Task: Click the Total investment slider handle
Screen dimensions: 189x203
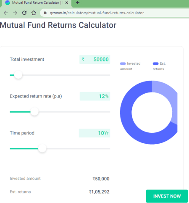Action: tap(18, 75)
